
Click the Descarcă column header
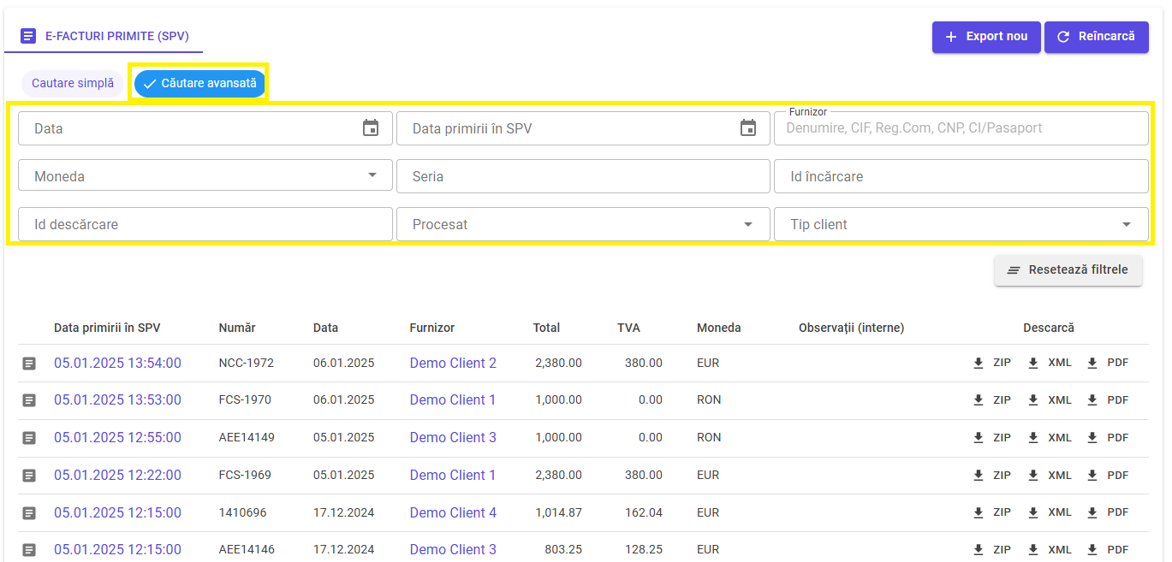1049,328
